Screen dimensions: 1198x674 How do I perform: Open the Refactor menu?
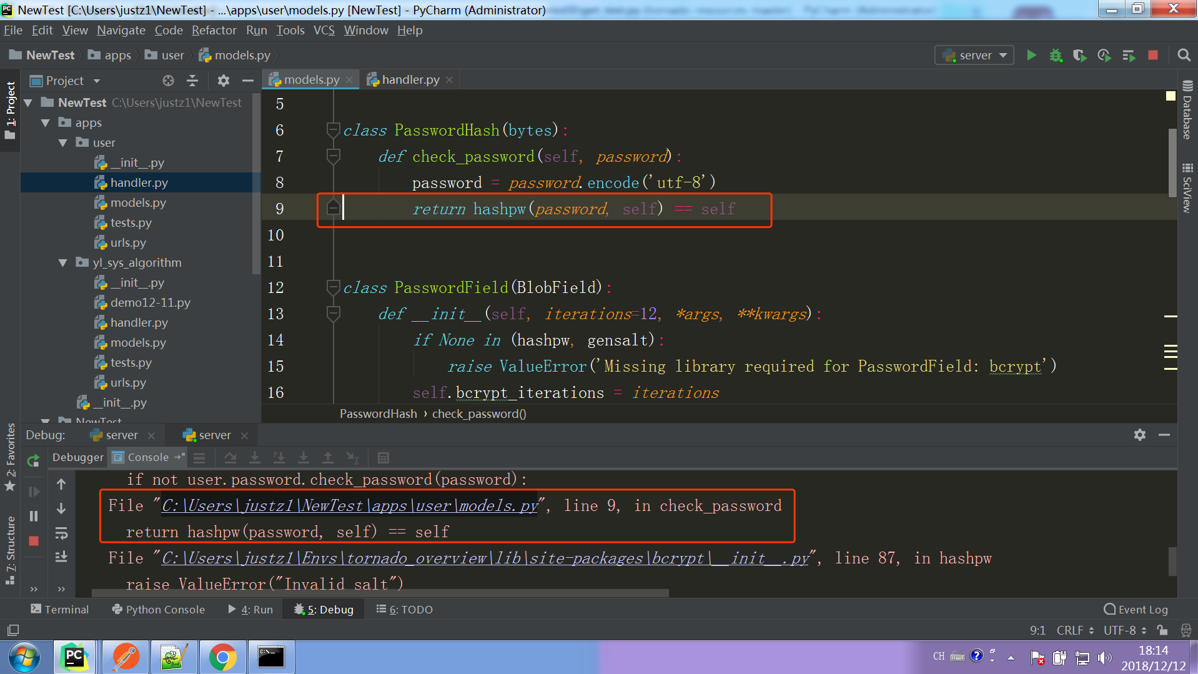(214, 30)
